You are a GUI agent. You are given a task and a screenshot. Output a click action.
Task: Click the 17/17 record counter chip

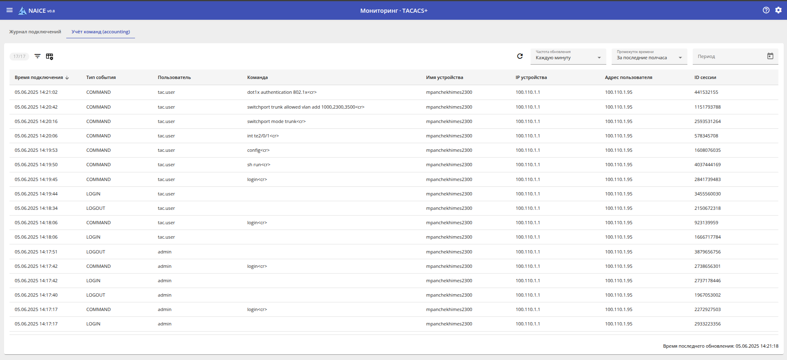coord(19,56)
